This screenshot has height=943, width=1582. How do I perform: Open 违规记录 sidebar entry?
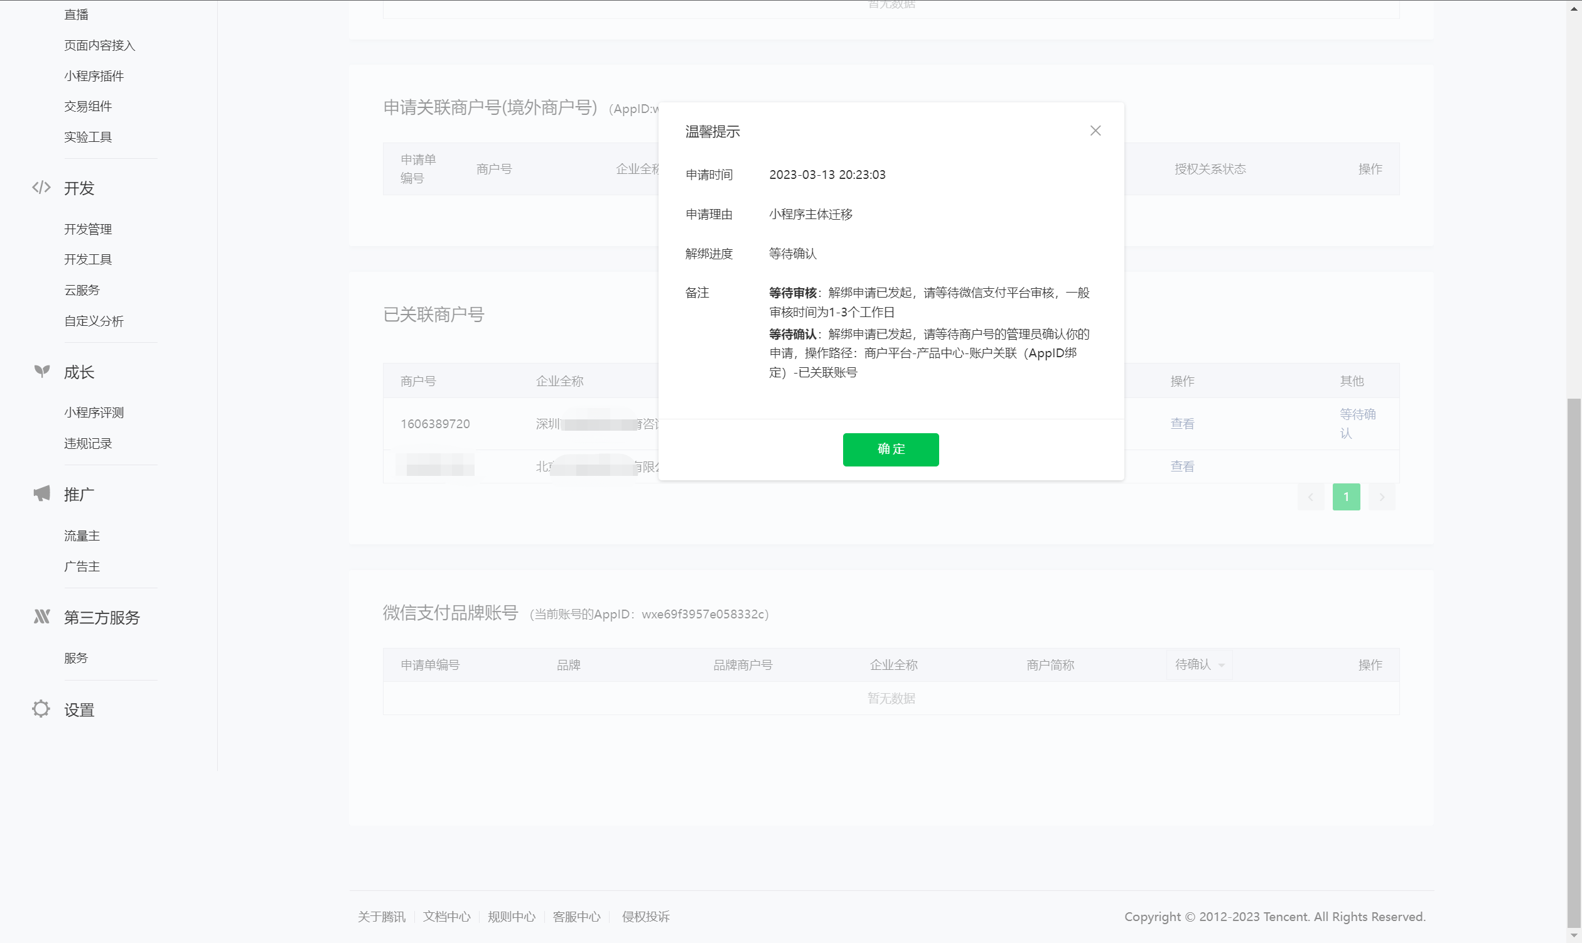(88, 443)
